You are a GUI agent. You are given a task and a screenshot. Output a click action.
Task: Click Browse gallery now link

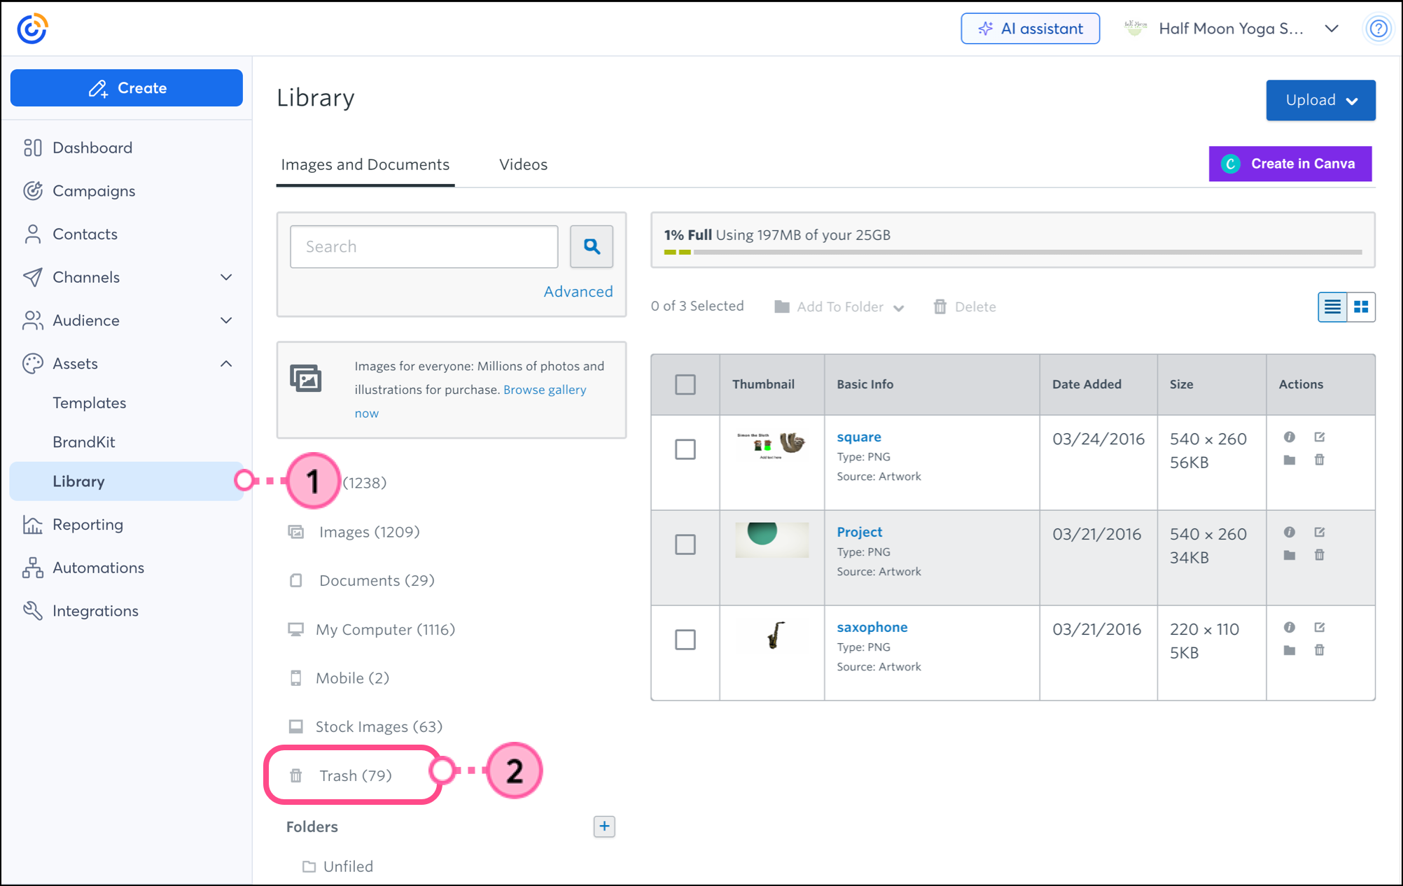point(544,390)
